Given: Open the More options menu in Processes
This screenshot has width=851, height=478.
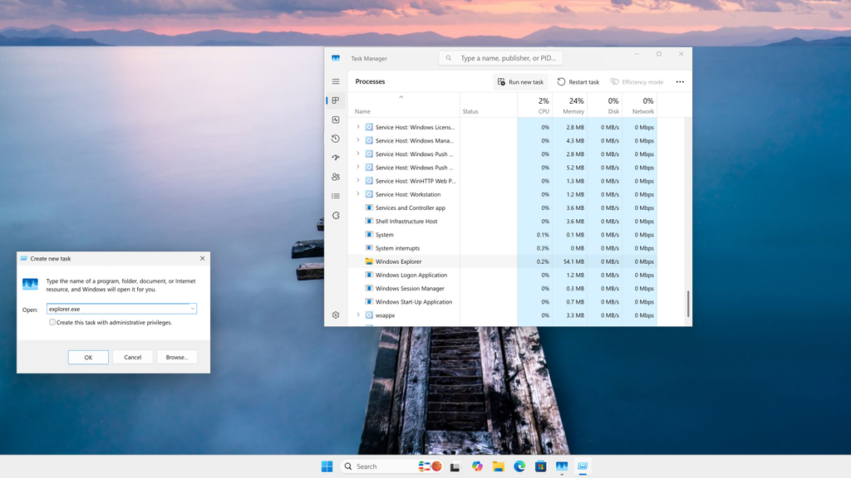Looking at the screenshot, I should 680,81.
